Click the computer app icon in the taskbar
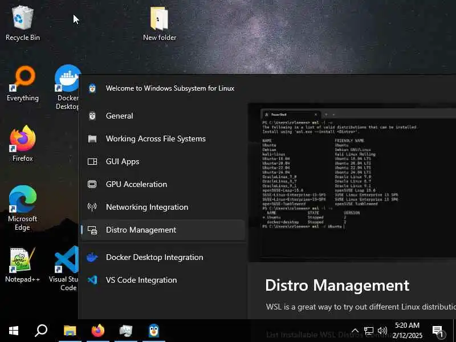 pos(125,331)
